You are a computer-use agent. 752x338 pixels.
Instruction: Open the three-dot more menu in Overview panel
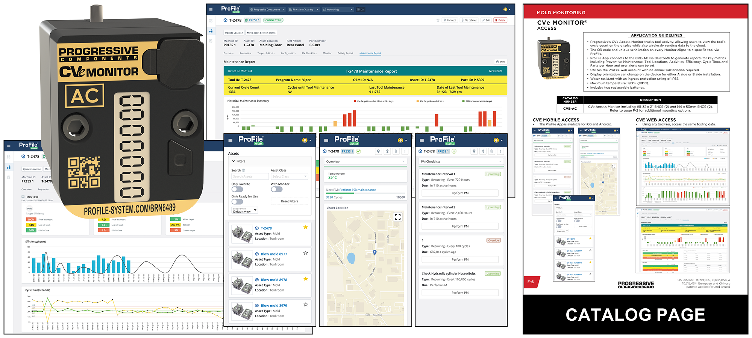[x=405, y=151]
